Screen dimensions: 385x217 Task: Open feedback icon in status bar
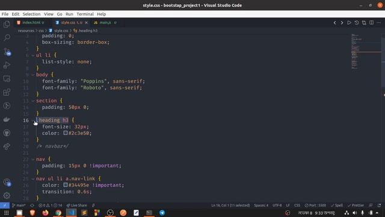[371, 205]
